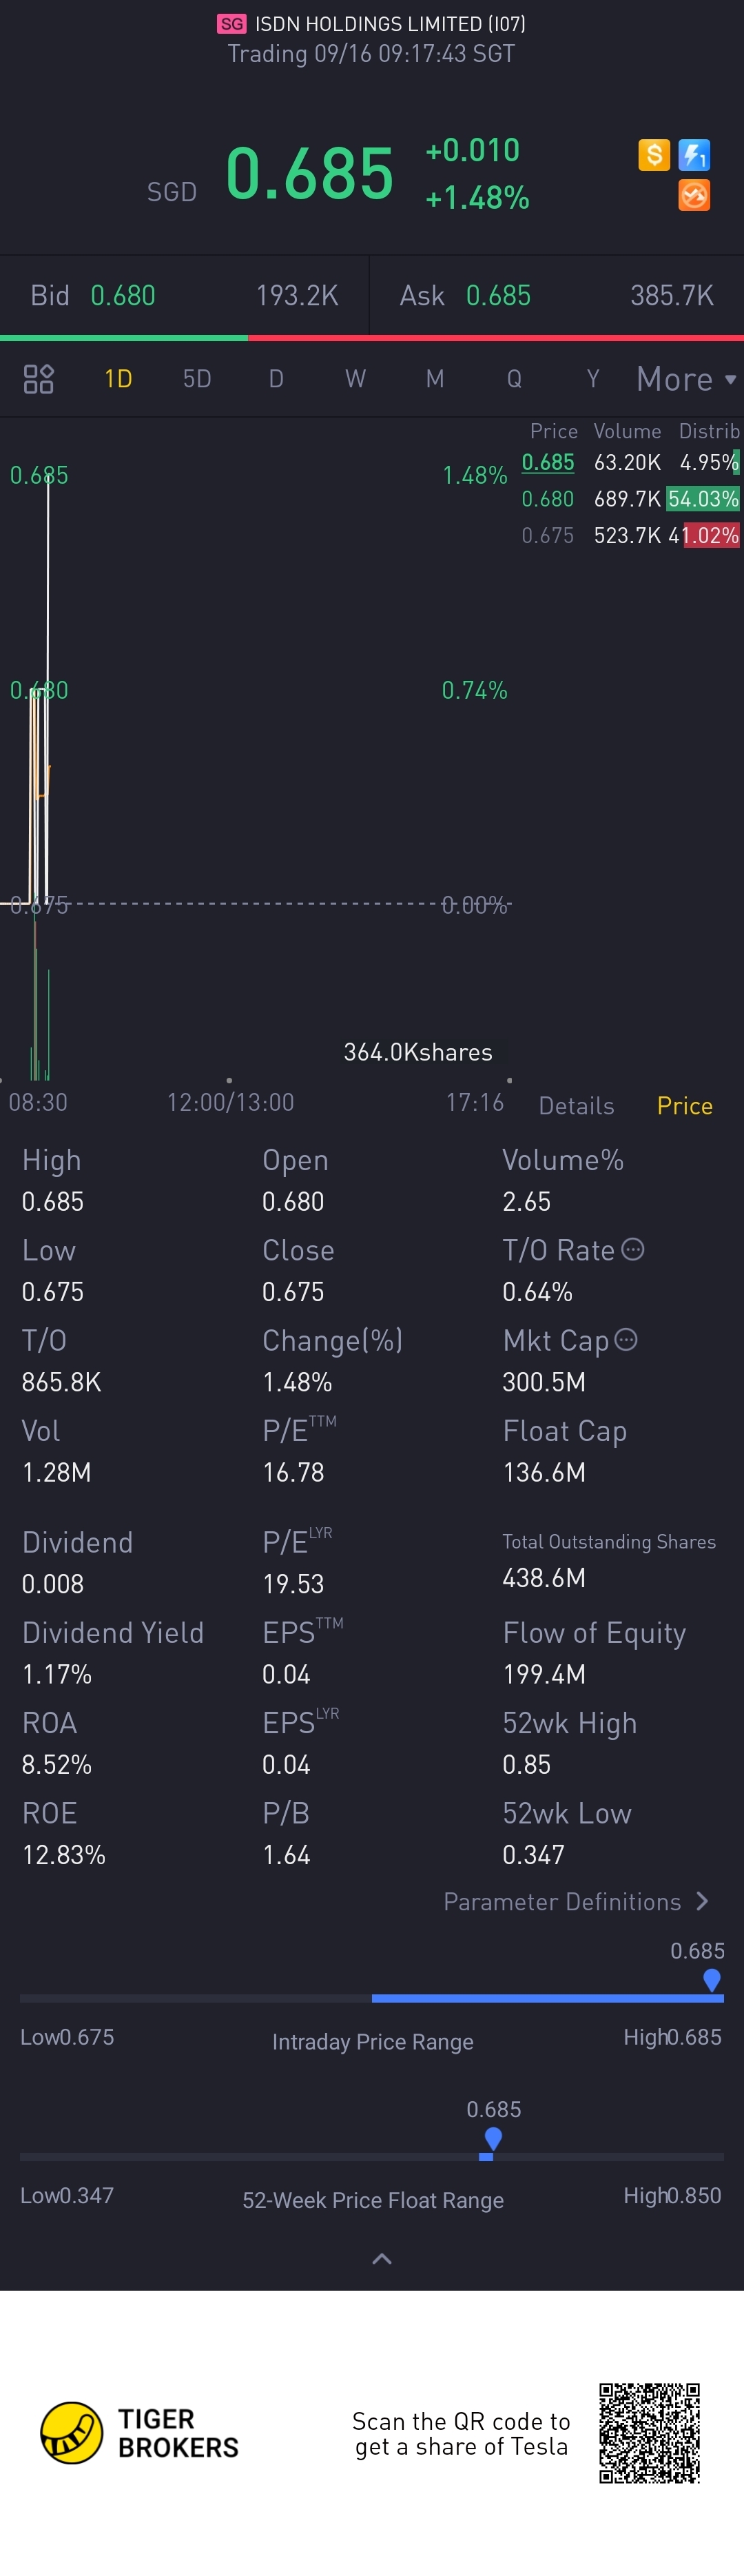Screen dimensions: 744x2576
Task: Click the blue lightning bolt Level 1 icon
Action: coord(694,155)
